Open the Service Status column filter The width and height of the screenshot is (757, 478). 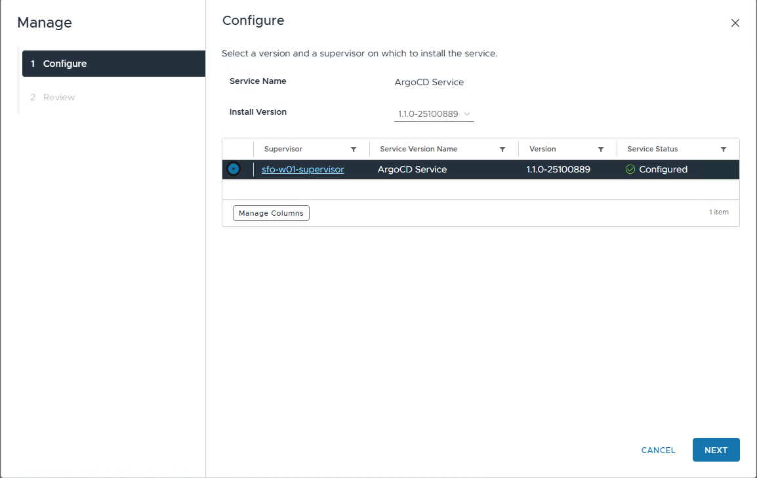[x=724, y=149]
